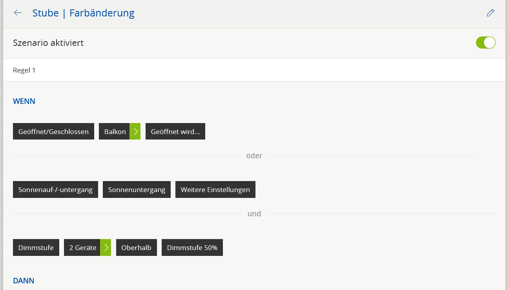Screen dimensions: 507x290
Task: Go back using the left arrow icon
Action: click(x=18, y=13)
